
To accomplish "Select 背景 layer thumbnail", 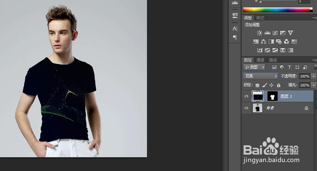I will click(x=257, y=108).
